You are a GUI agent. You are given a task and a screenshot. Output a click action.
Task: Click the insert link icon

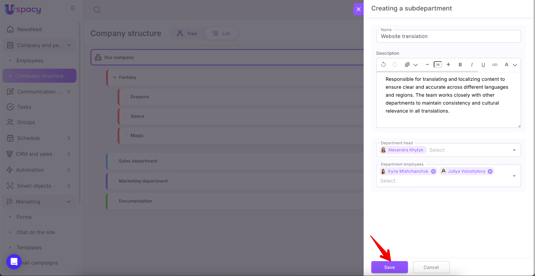[x=495, y=65]
